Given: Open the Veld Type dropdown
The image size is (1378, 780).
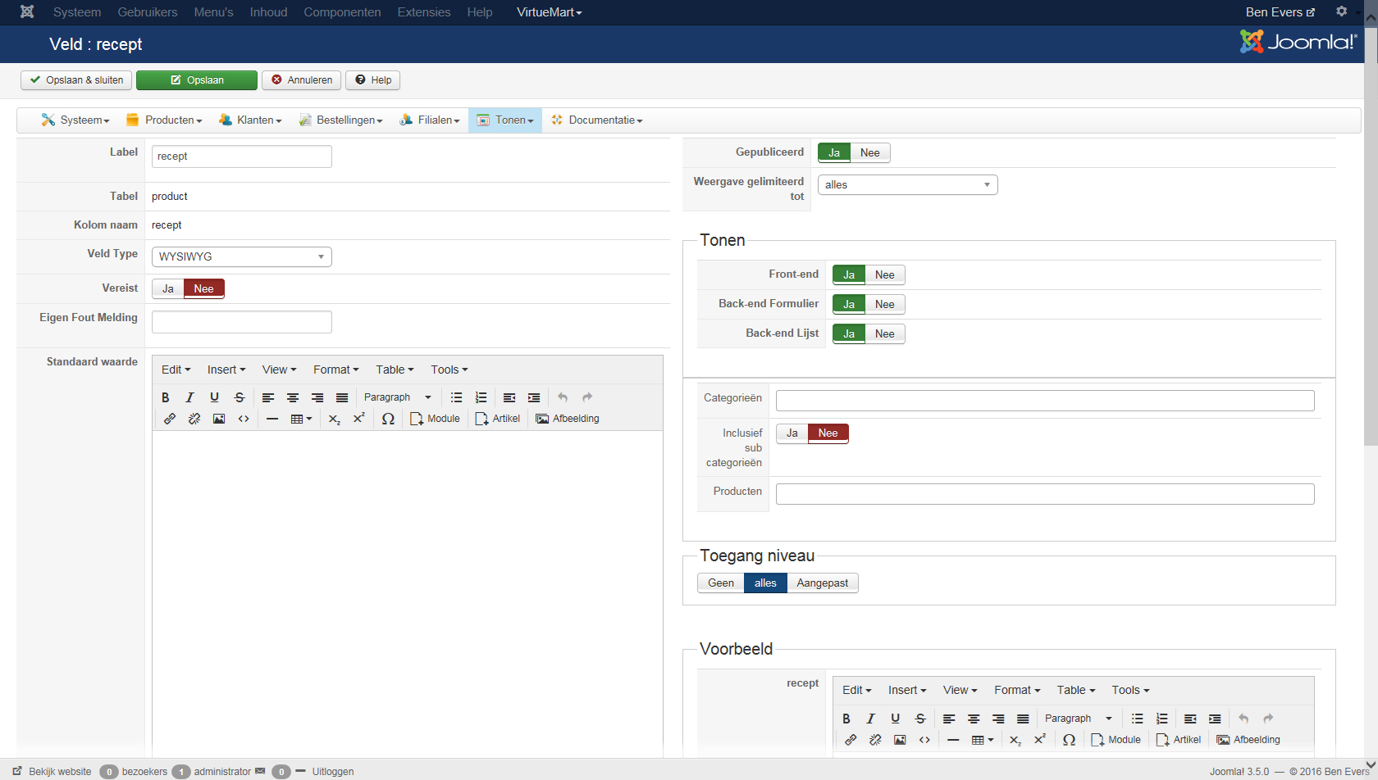Looking at the screenshot, I should click(x=242, y=256).
